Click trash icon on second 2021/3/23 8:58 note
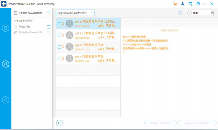This screenshot has width=218, height=130. click(63, 35)
